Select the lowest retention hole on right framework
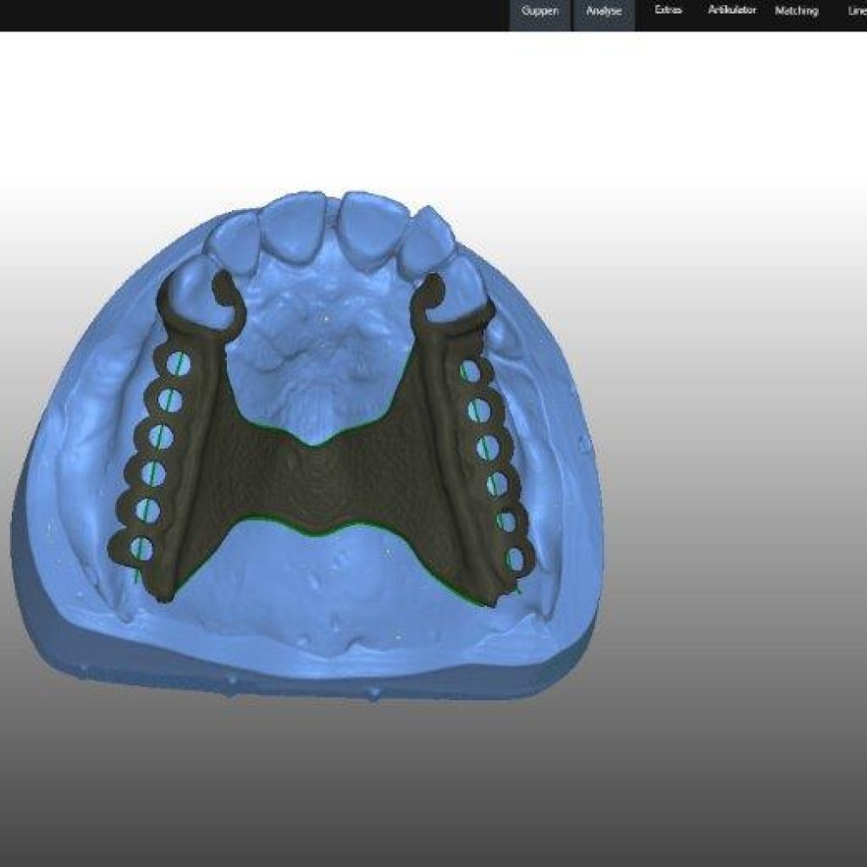This screenshot has height=867, width=867. pyautogui.click(x=514, y=559)
